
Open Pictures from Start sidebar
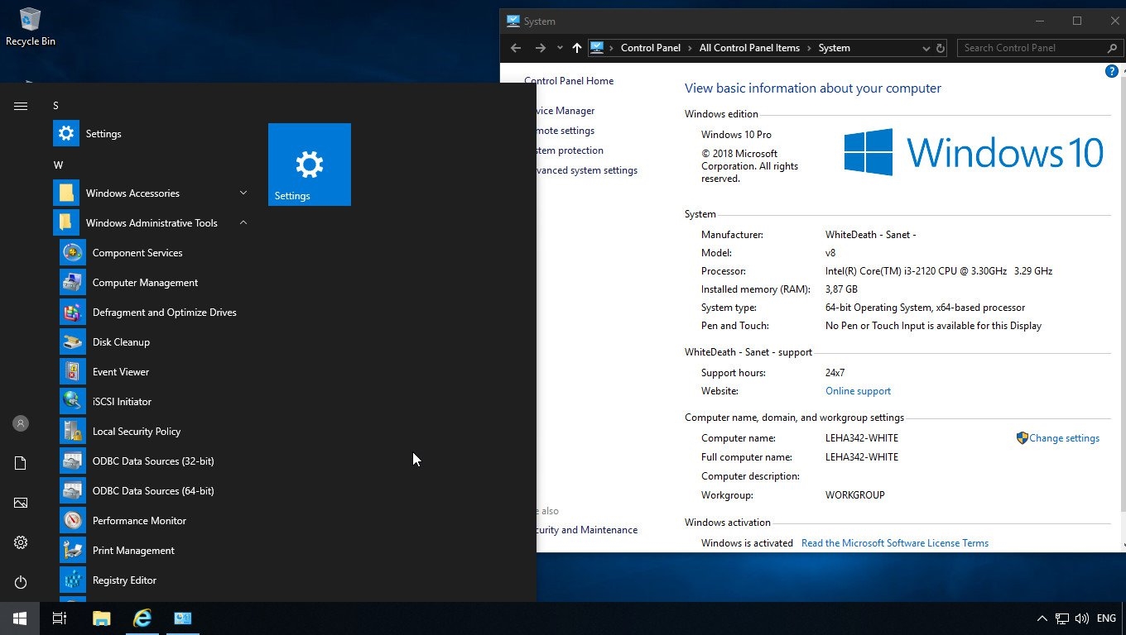point(21,503)
